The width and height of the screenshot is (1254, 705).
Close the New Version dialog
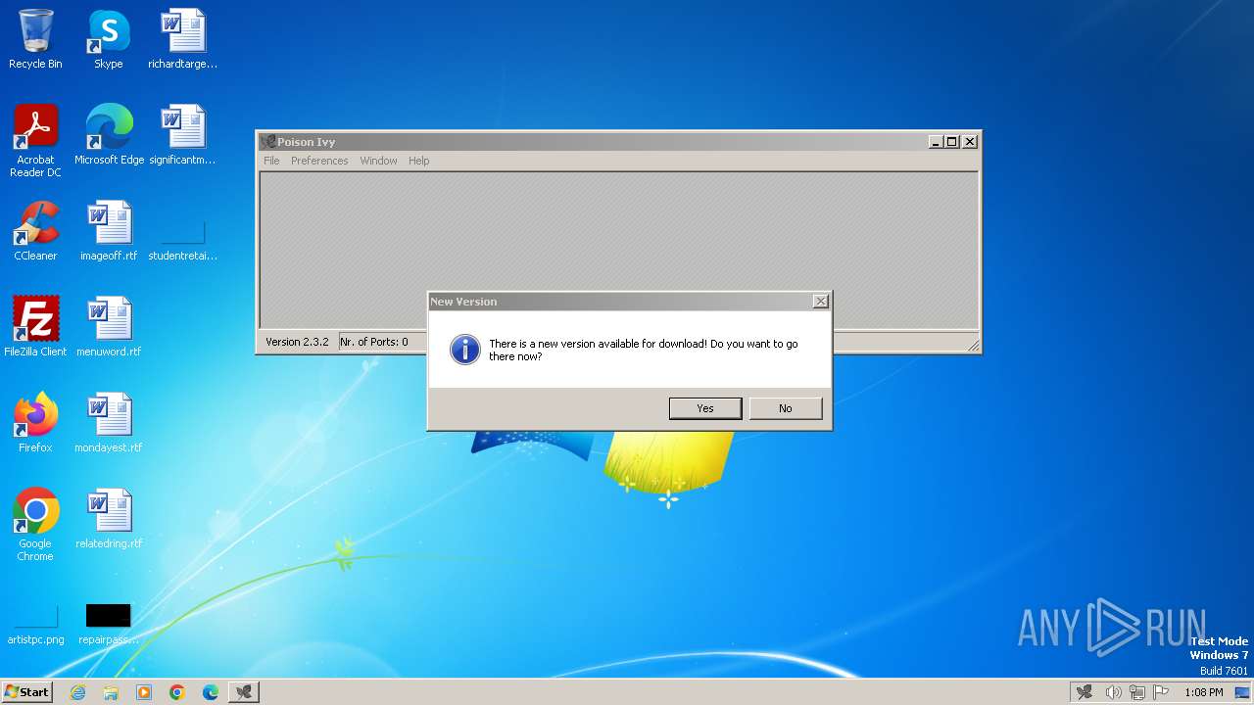pos(820,302)
